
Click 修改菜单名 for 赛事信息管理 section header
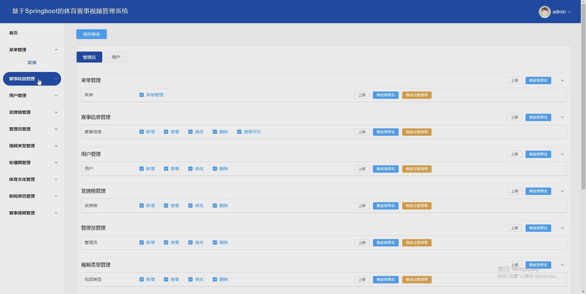pos(538,117)
